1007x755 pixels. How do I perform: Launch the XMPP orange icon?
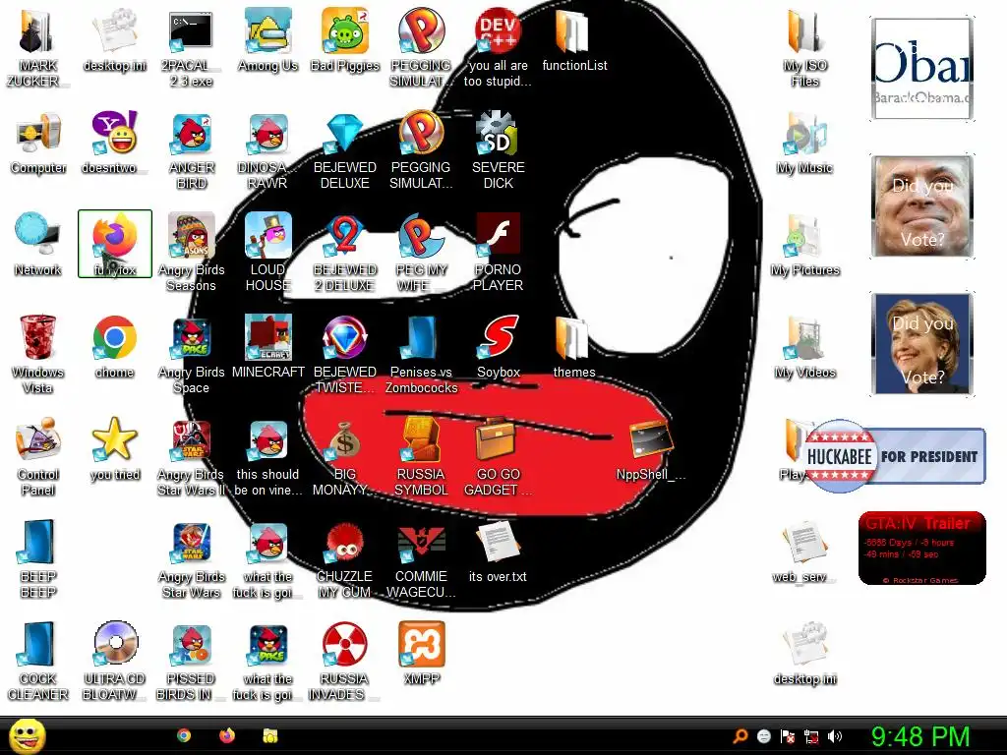[421, 654]
